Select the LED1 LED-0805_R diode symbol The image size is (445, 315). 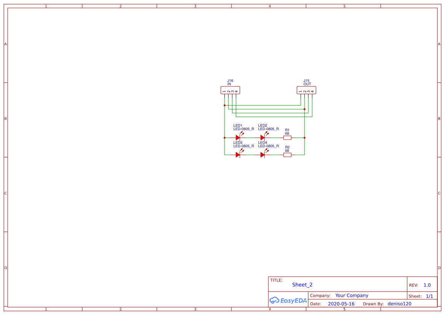click(x=238, y=137)
